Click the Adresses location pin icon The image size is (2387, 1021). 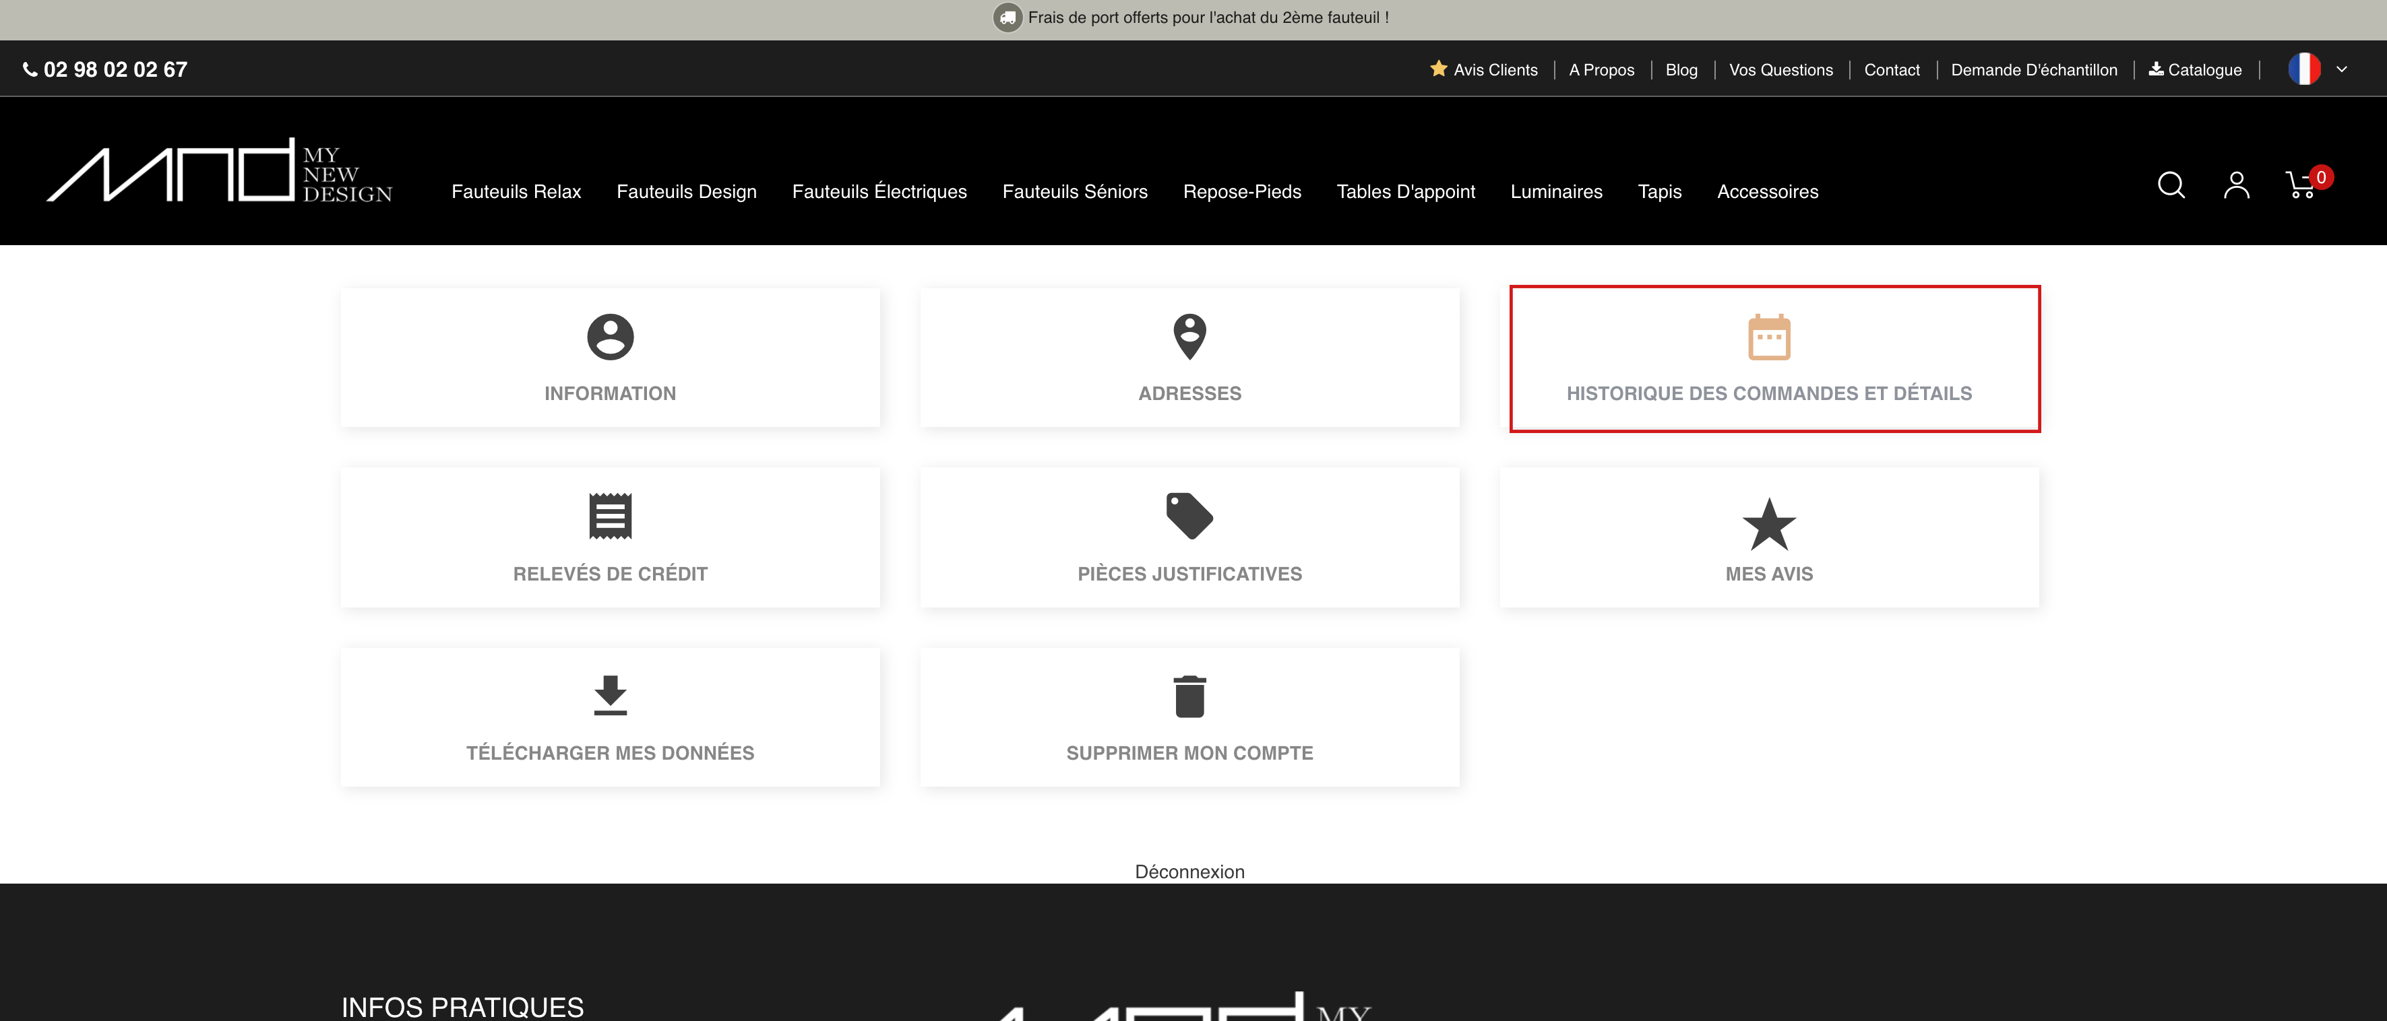(1189, 337)
